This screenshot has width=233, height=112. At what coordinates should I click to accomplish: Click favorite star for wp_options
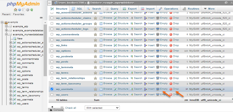click(95, 51)
